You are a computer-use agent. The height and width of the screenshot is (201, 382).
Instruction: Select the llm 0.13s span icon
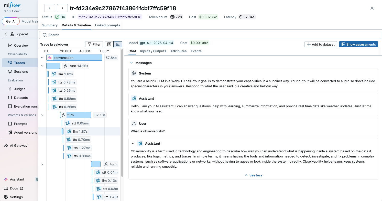tap(98, 181)
